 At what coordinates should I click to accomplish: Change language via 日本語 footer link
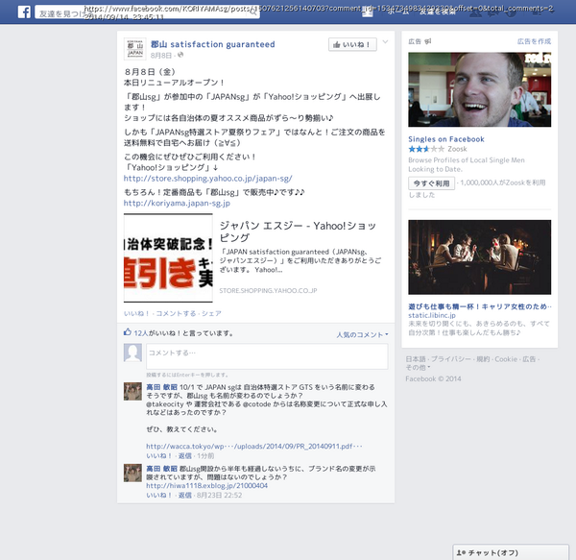point(416,359)
